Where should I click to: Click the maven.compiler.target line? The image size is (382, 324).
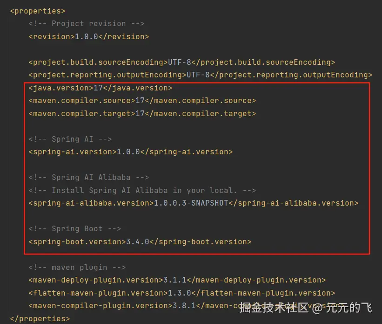[142, 113]
